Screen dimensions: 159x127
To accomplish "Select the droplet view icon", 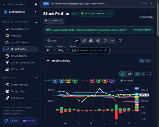I will [105, 41].
